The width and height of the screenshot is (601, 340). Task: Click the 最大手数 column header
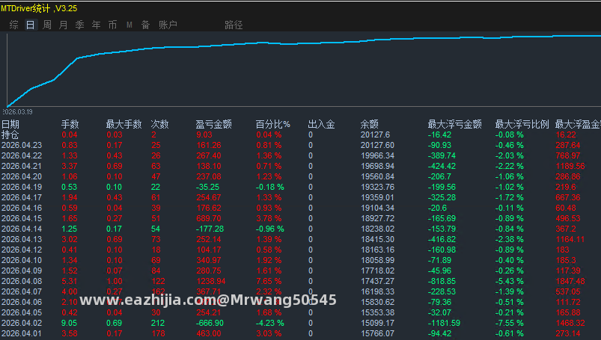(123, 124)
